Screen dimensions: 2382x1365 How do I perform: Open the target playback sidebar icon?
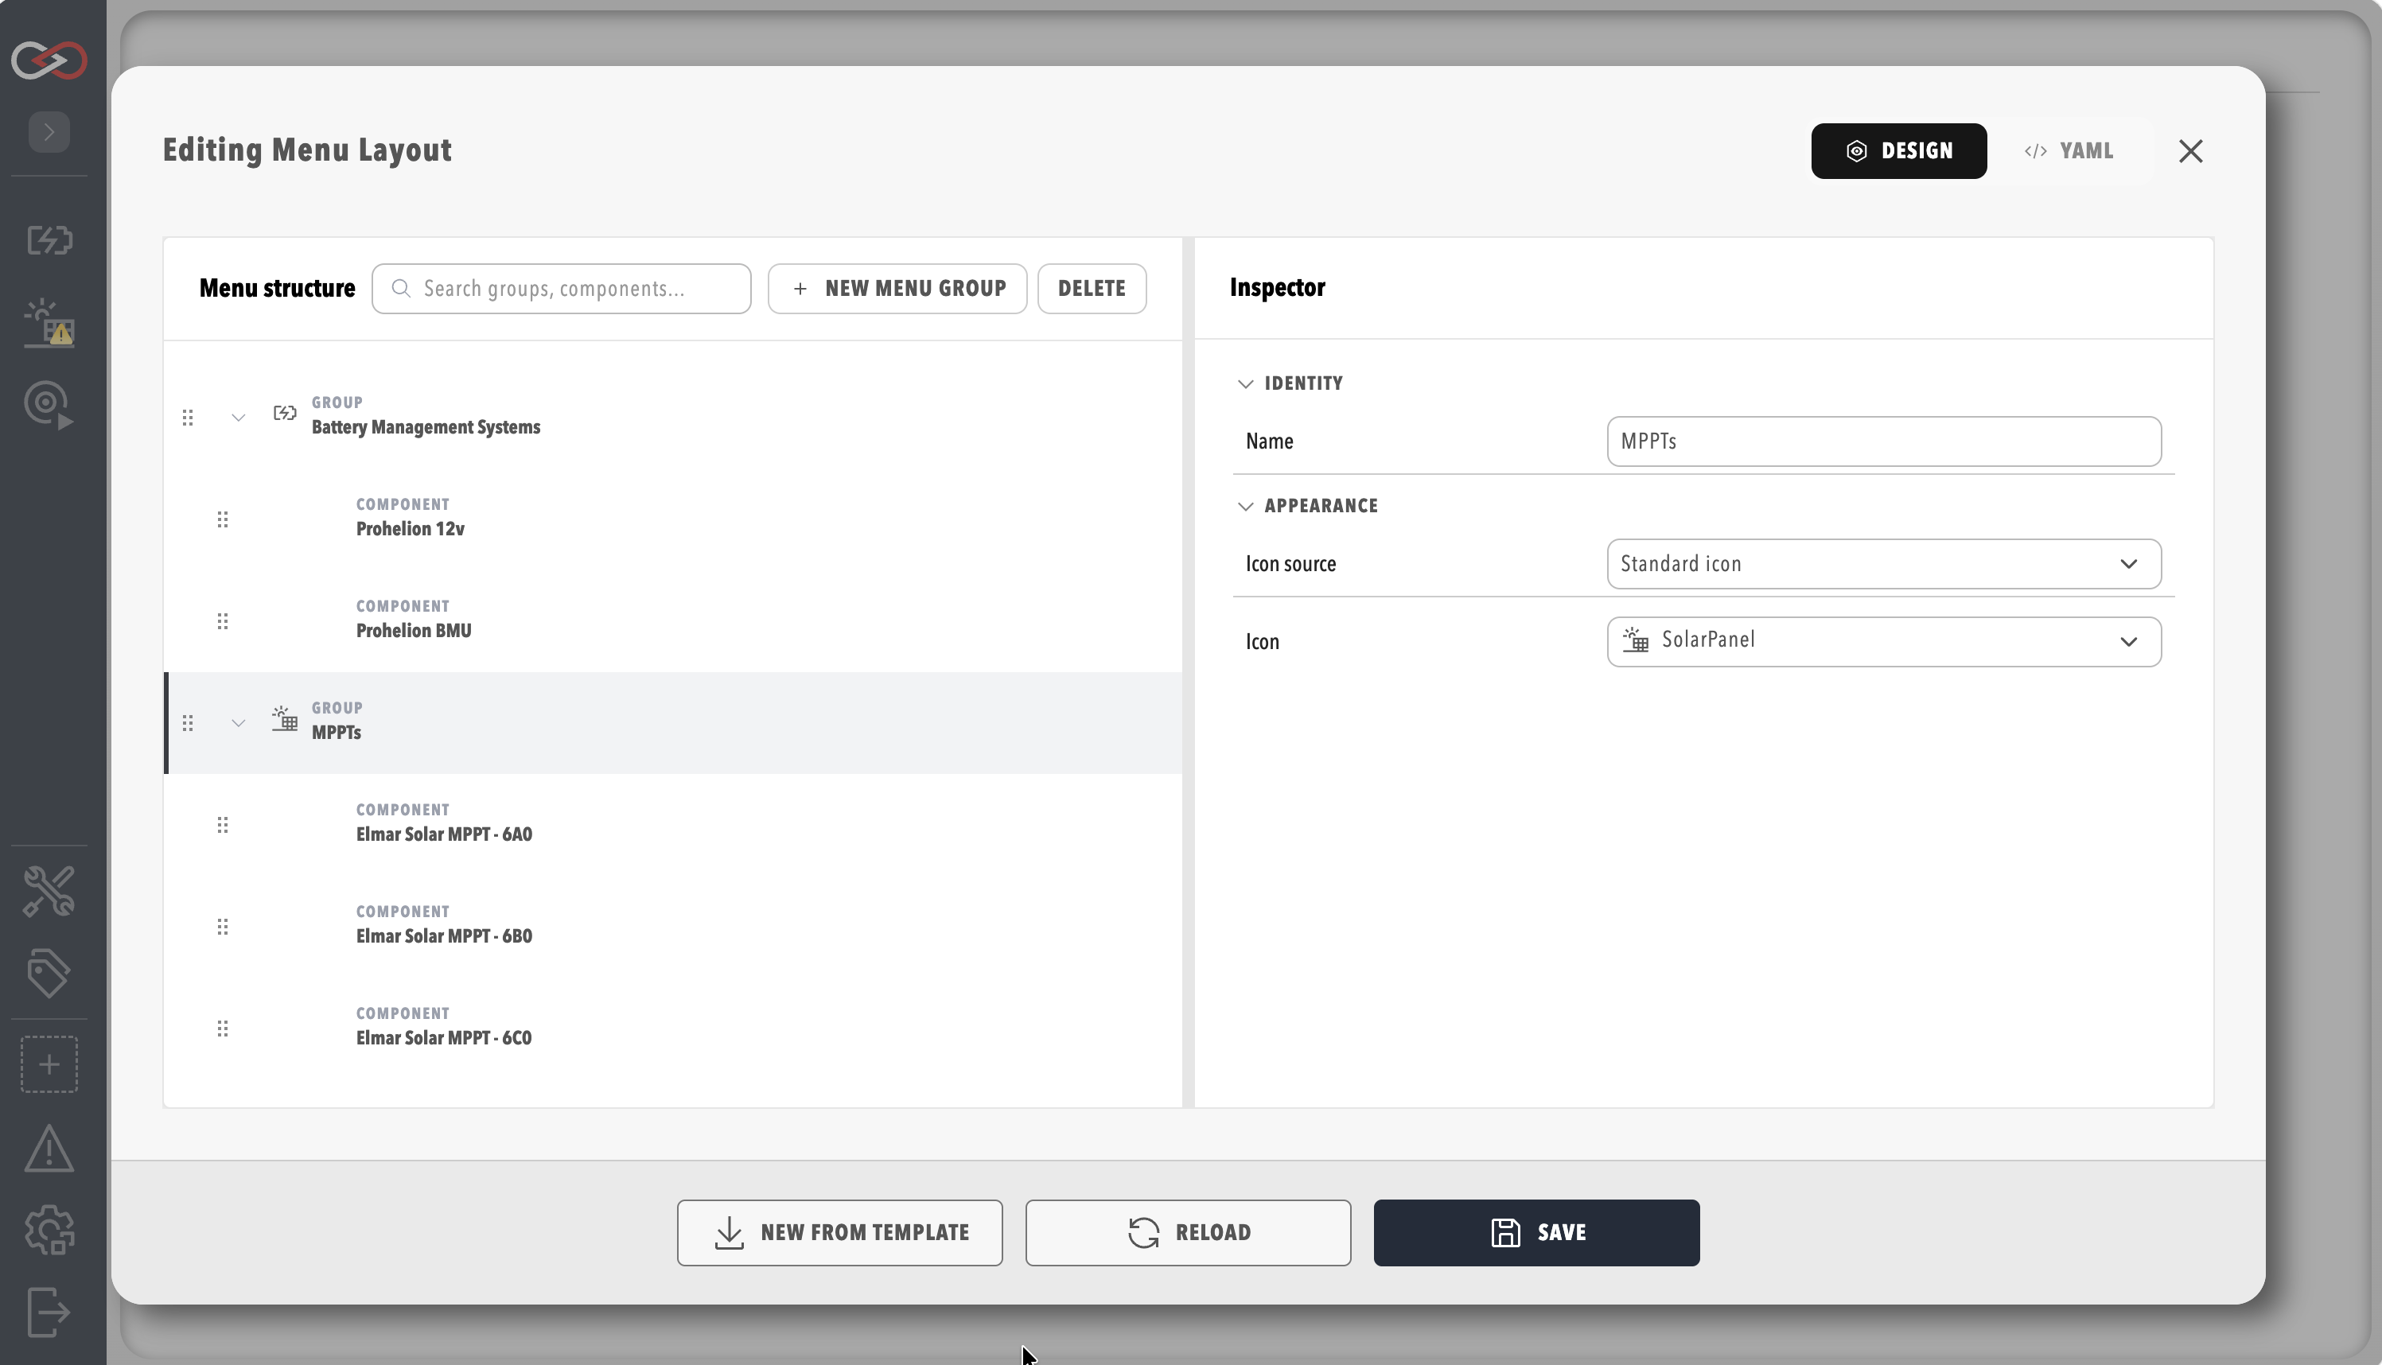[x=49, y=405]
